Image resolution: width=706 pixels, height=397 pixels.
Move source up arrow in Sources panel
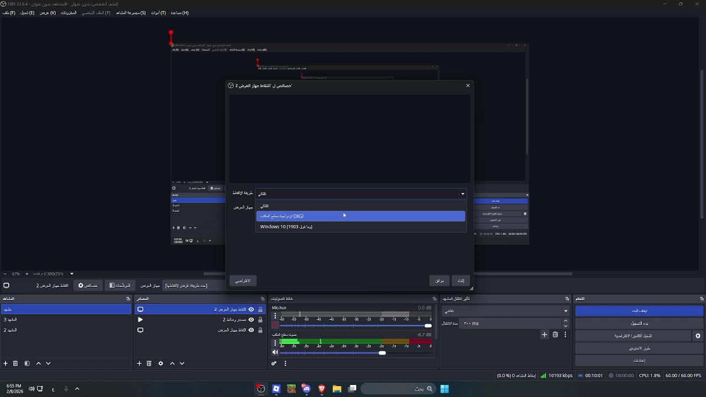[172, 363]
